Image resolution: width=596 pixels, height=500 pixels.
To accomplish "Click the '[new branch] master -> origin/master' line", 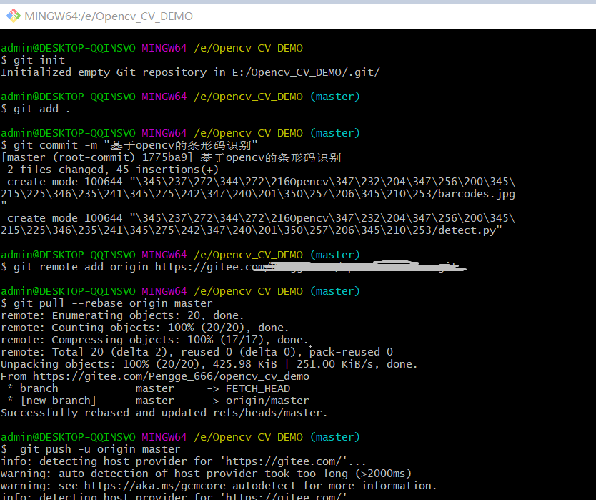I will [x=158, y=401].
